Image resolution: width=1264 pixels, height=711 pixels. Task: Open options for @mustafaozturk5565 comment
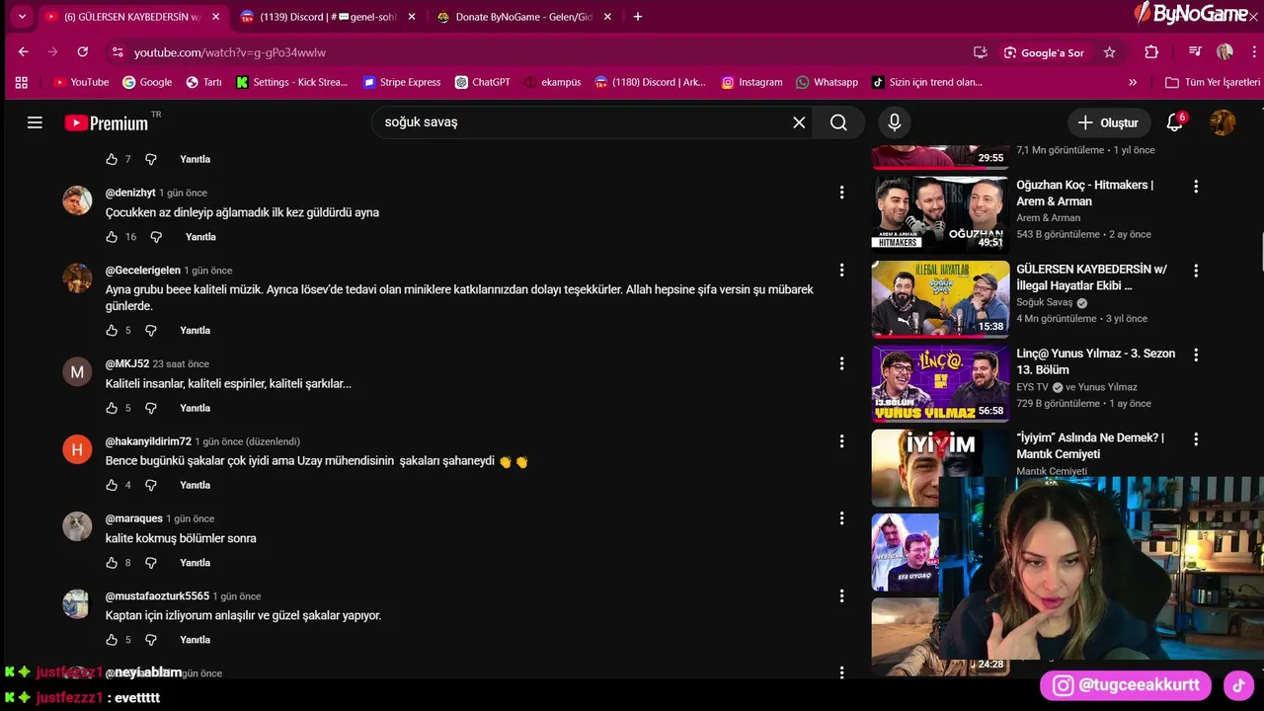coord(841,596)
